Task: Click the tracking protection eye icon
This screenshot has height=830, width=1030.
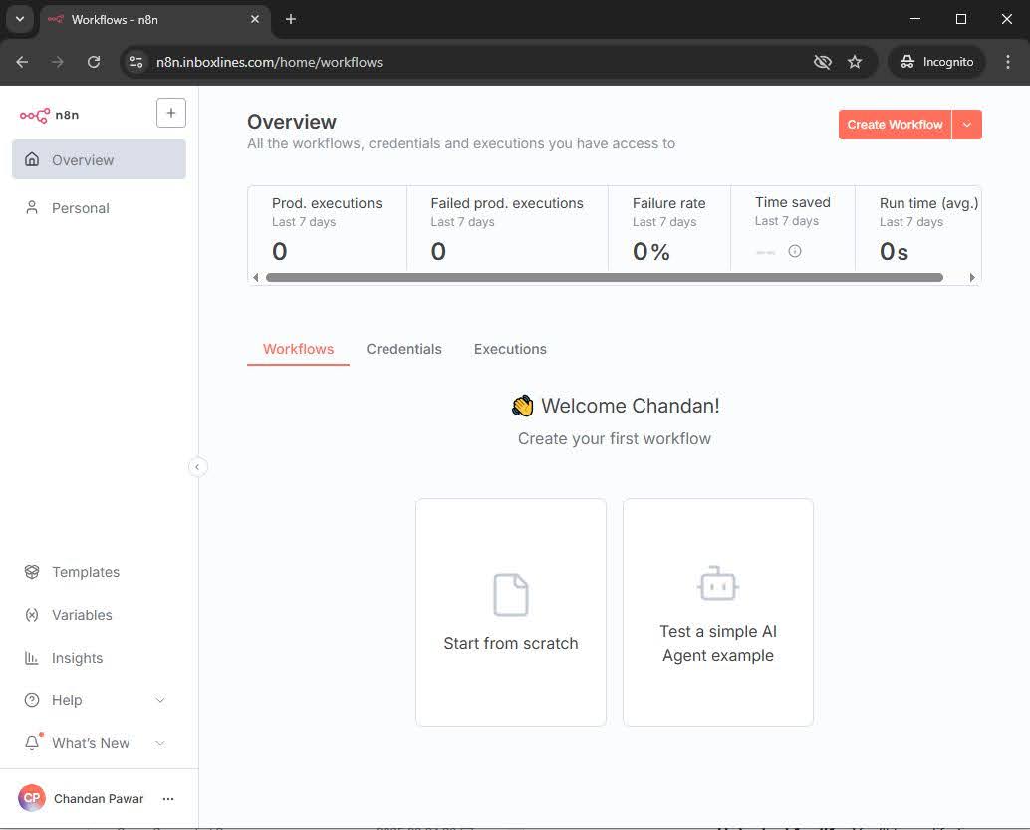Action: pyautogui.click(x=822, y=62)
